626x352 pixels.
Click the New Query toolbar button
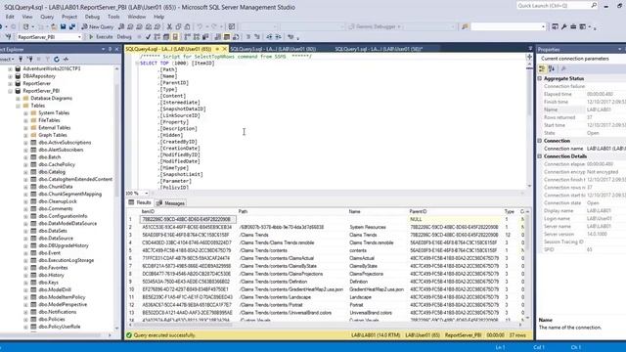pos(98,26)
